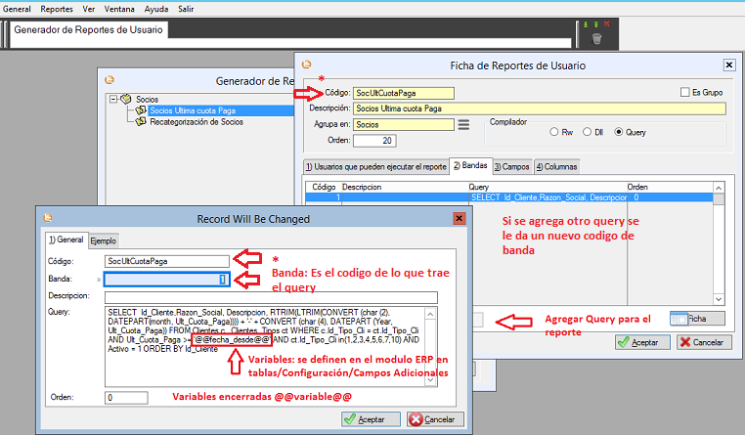Collapse the Socios tree node
The height and width of the screenshot is (435, 745).
tap(114, 99)
